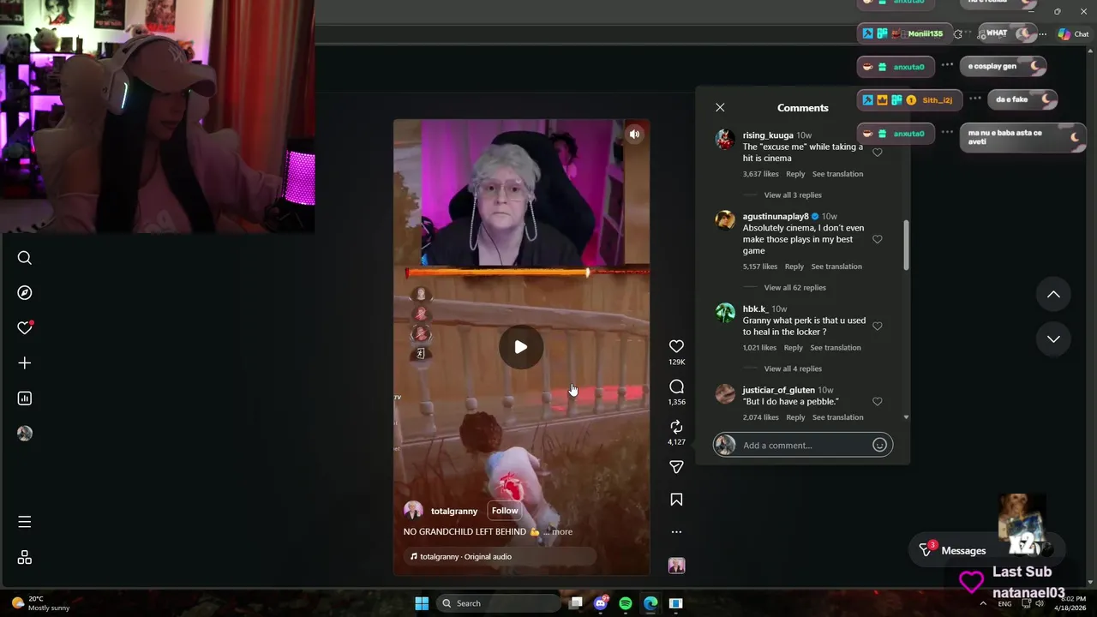Go to next reel with down chevron

click(1053, 339)
